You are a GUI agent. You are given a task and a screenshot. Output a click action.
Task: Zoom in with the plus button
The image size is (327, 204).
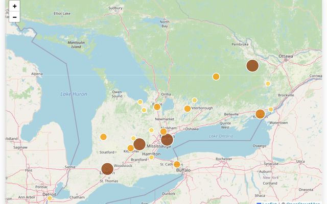click(14, 7)
